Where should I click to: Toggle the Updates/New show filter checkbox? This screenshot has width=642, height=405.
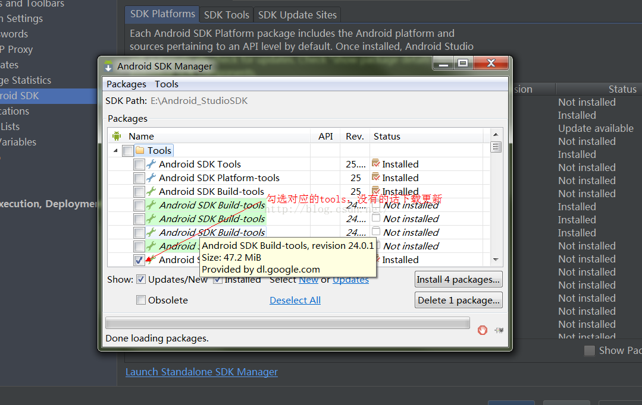(141, 280)
